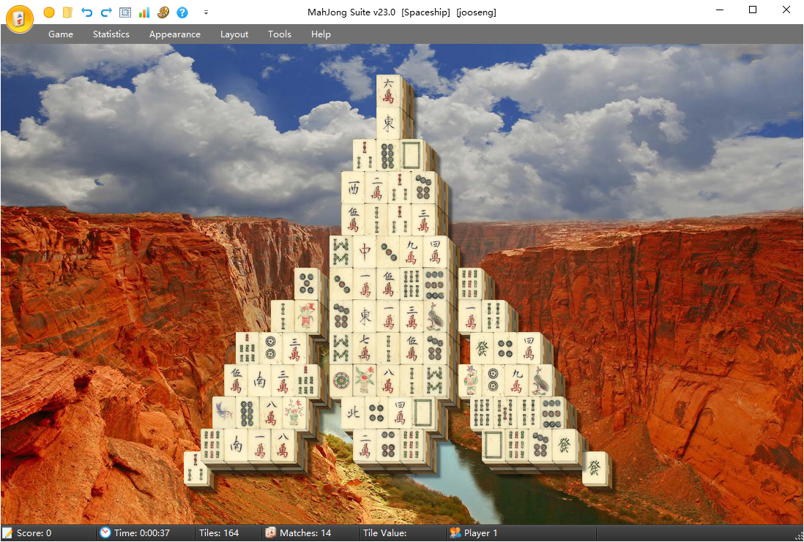Select the 西 West wind tile
Screen dimensions: 804x542
coord(353,187)
